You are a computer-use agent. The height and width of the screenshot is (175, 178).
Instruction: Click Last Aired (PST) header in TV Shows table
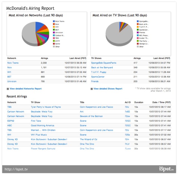pos(162,58)
